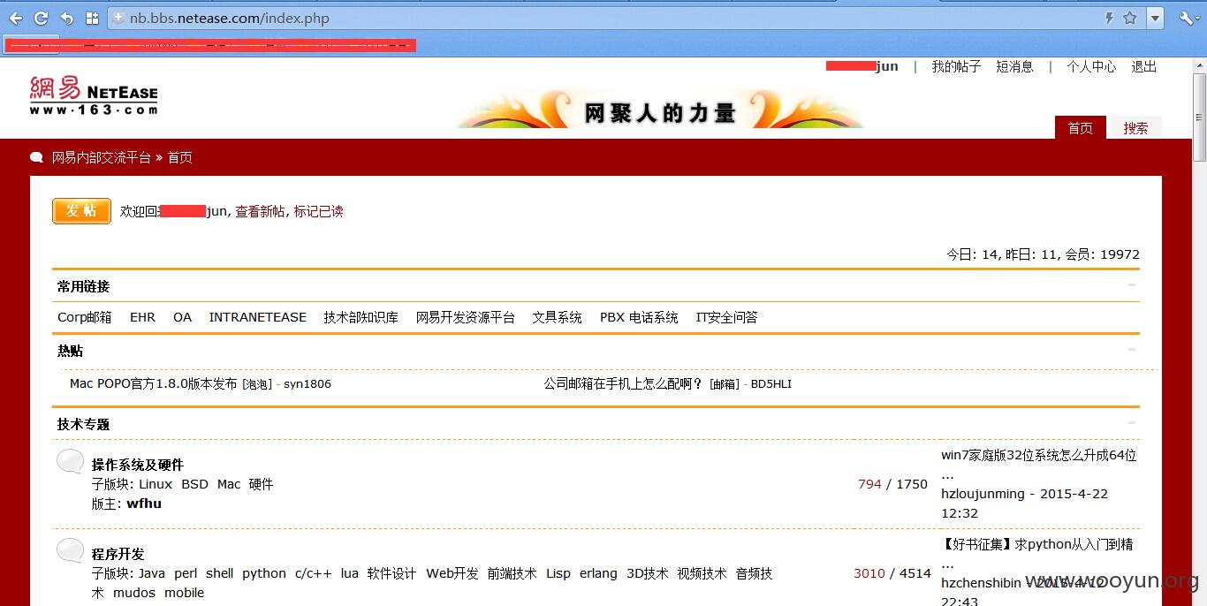The image size is (1207, 606).
Task: Click 退出 to log out
Action: coord(1144,66)
